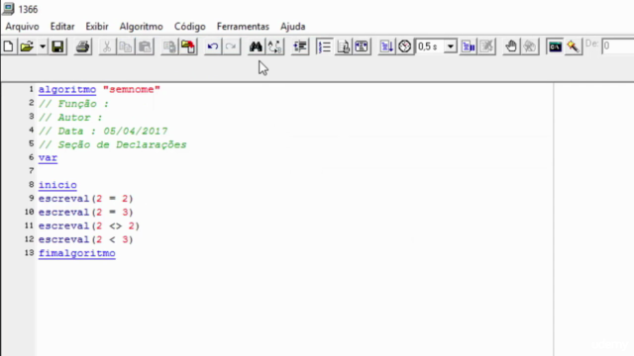Print the algorithm with printer icon
The height and width of the screenshot is (356, 634).
[x=82, y=46]
